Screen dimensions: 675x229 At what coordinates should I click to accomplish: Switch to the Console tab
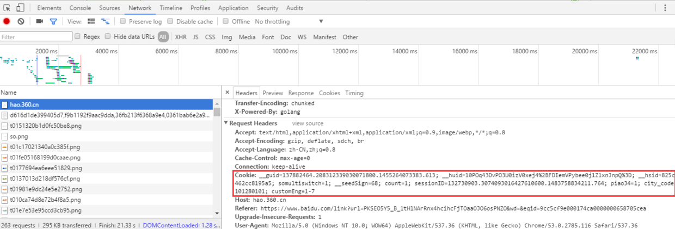80,8
